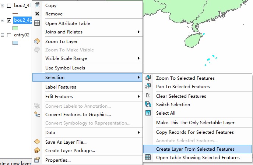
Task: Collapse the bou2_4p layer tree node
Action: point(2,20)
